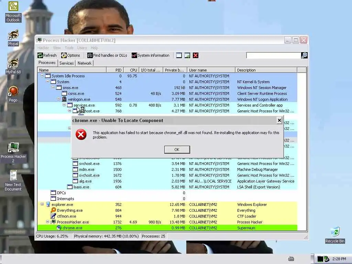The width and height of the screenshot is (352, 264).
Task: Select the alg.exe process row
Action: (167, 181)
